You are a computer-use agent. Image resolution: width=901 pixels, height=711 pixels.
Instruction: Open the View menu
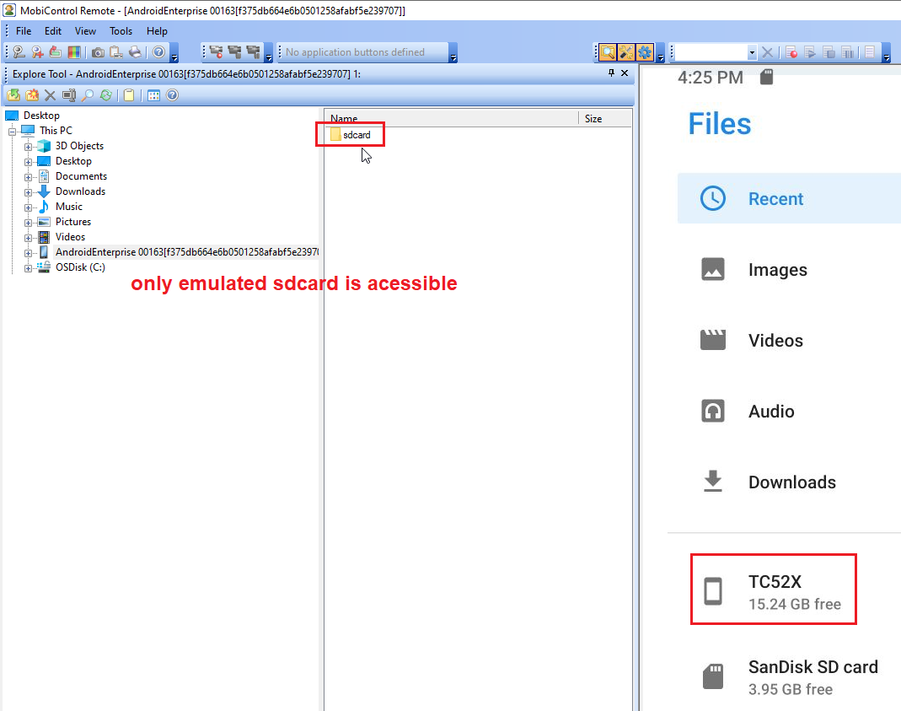tap(85, 31)
